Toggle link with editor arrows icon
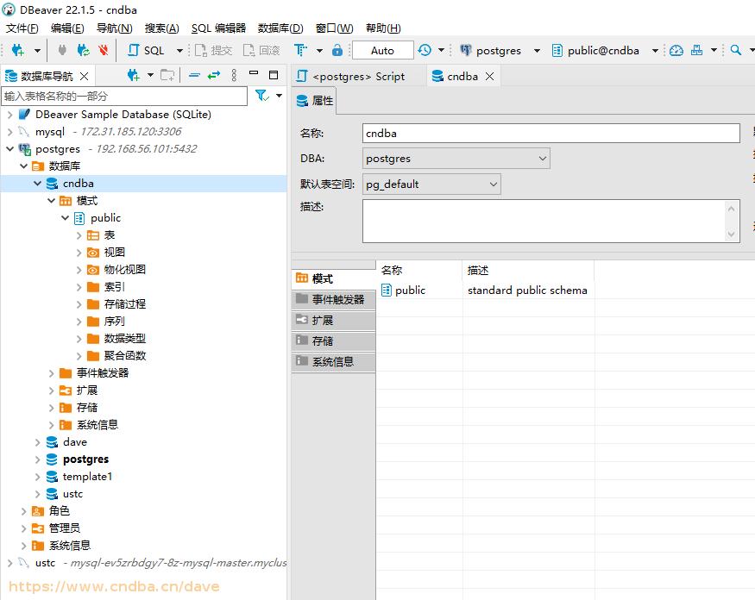Screen dimensions: 755x600 [214, 75]
